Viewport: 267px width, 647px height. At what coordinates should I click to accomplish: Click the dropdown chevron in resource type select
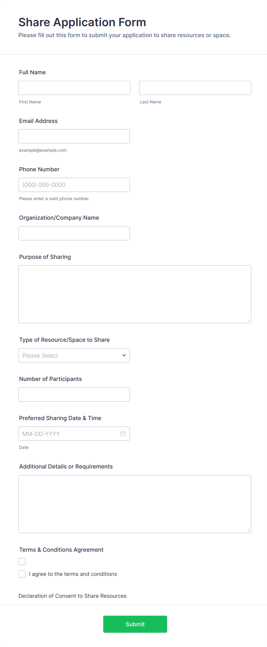124,355
